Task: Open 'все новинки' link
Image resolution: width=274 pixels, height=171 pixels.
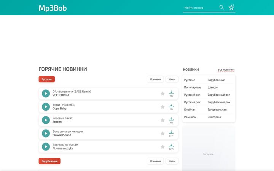Action: (226, 70)
